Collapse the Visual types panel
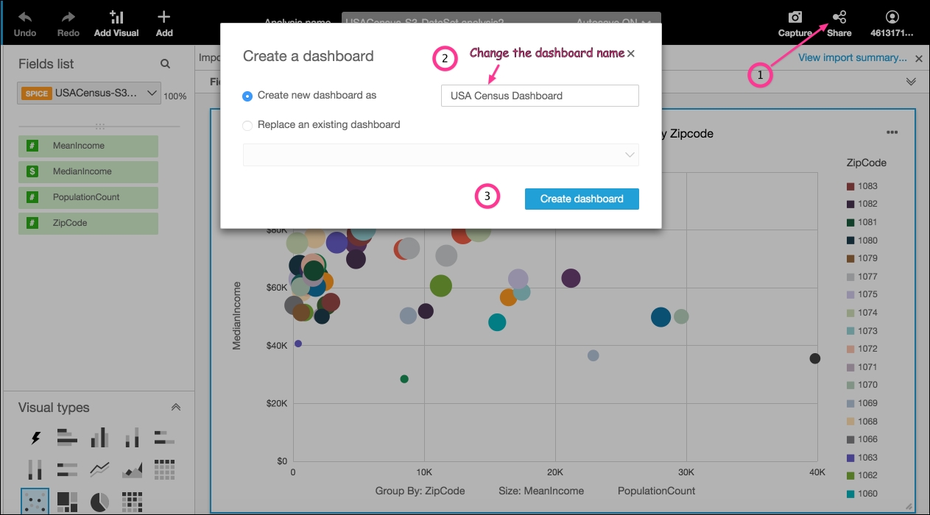The width and height of the screenshot is (930, 515). (x=175, y=407)
